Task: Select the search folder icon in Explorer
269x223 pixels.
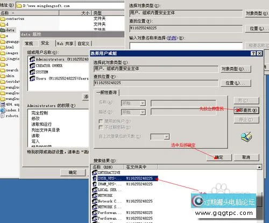Action: tap(3, 70)
